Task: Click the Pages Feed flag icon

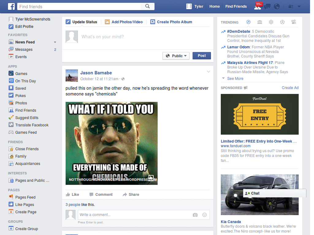Action: [11, 197]
